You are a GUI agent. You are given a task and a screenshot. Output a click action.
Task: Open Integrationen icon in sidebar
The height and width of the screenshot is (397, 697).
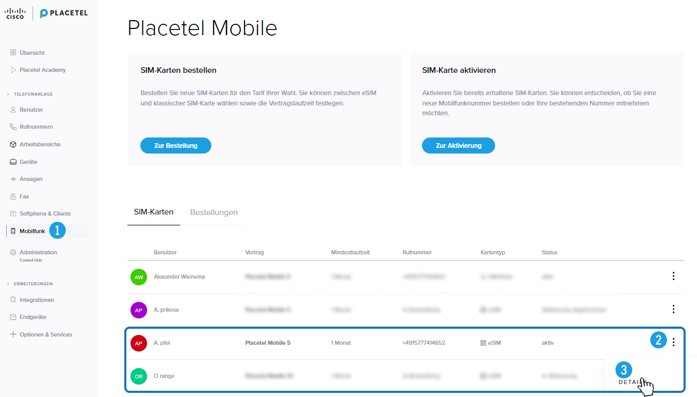13,300
